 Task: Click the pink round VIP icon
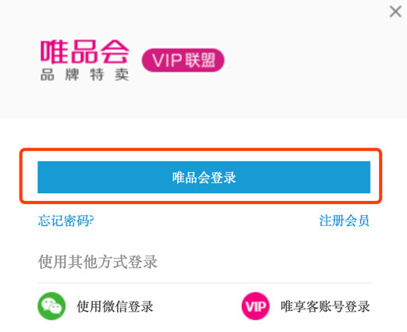click(x=255, y=306)
